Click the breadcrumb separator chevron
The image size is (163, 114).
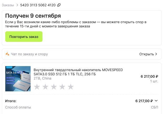click(x=17, y=5)
